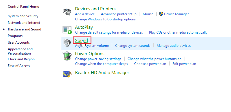Open Change Windows To Go startup options

(x=105, y=19)
